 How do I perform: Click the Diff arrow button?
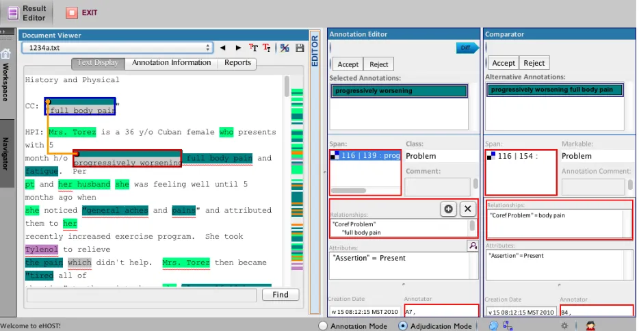coord(467,48)
